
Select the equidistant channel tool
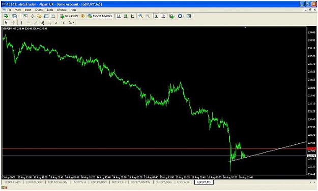pyautogui.click(x=42, y=23)
